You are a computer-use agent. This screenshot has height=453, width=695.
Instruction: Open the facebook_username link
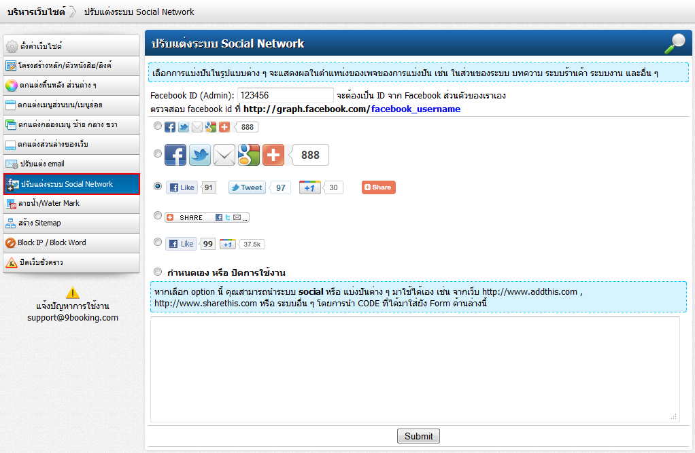[416, 109]
